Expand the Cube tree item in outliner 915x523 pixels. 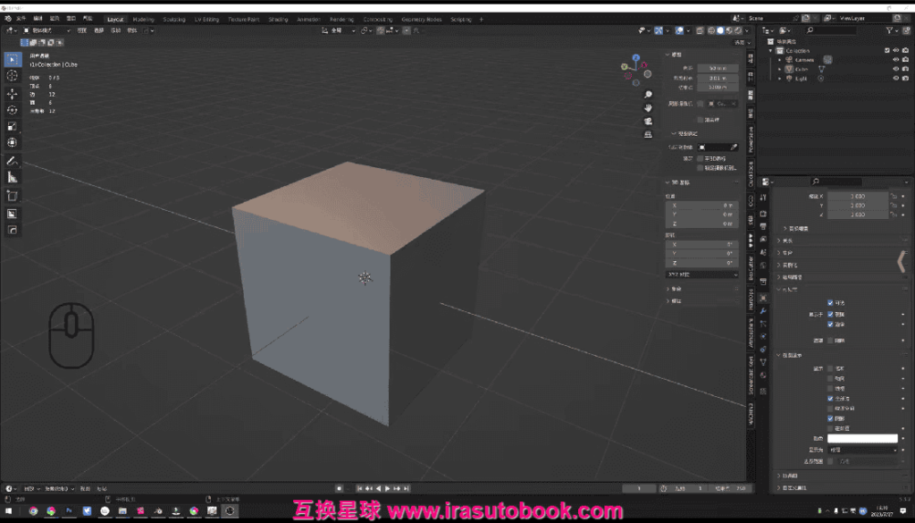coord(779,69)
